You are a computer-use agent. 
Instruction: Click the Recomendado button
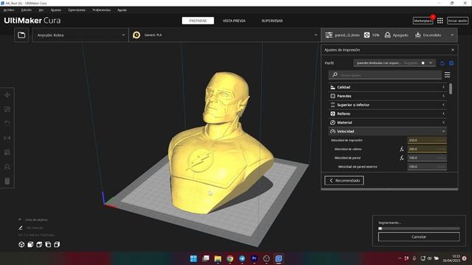pyautogui.click(x=344, y=180)
